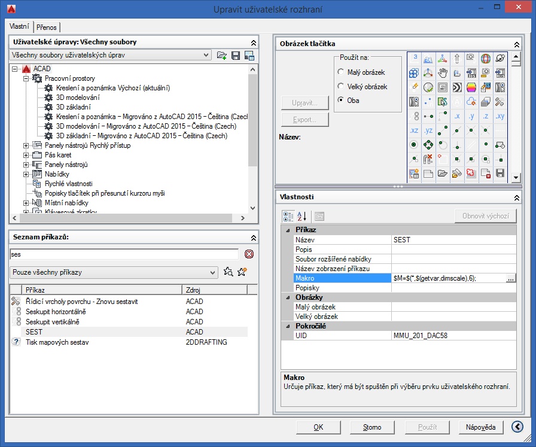This screenshot has height=447, width=536.
Task: Click the find command star icon
Action: click(x=228, y=272)
